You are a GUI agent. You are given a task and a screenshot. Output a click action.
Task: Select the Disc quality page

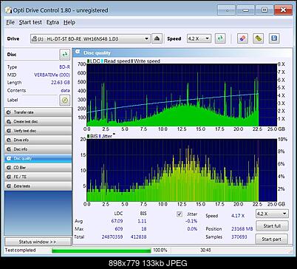click(38, 158)
